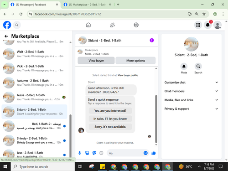Open Vicki - 2-Bed, 1-Bath conversation

(x=34, y=68)
